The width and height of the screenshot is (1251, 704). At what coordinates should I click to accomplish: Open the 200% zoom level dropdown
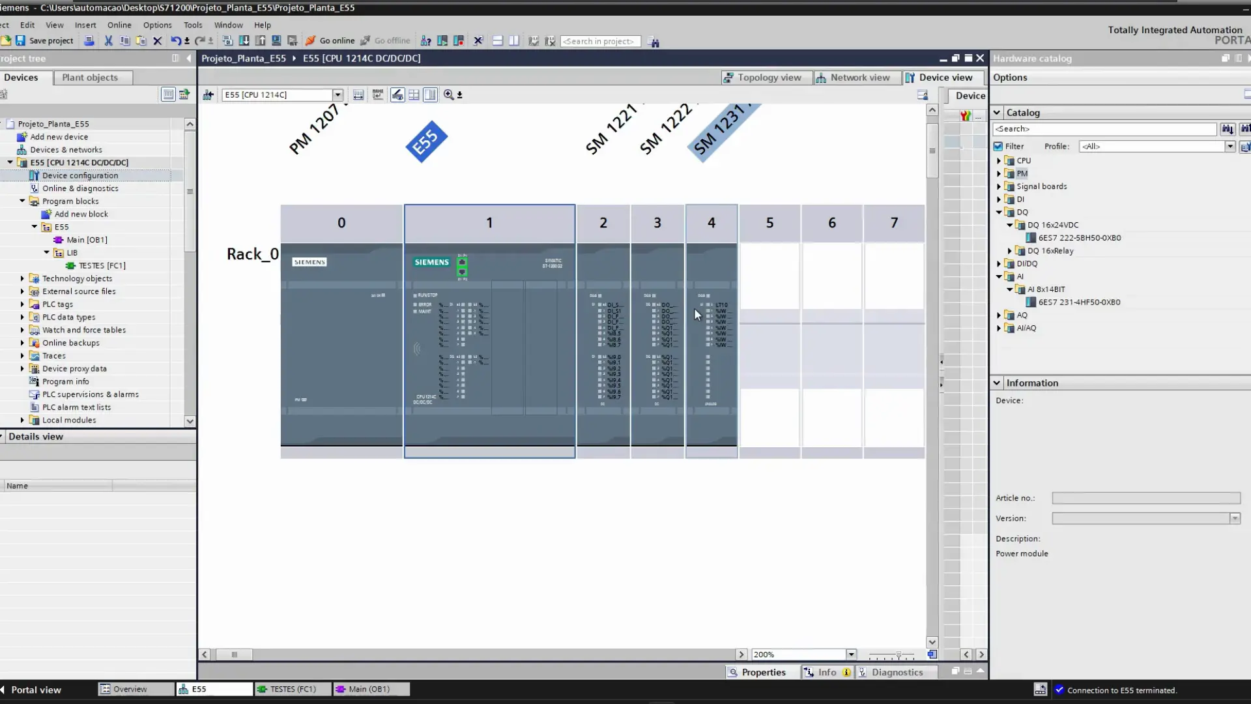click(851, 654)
